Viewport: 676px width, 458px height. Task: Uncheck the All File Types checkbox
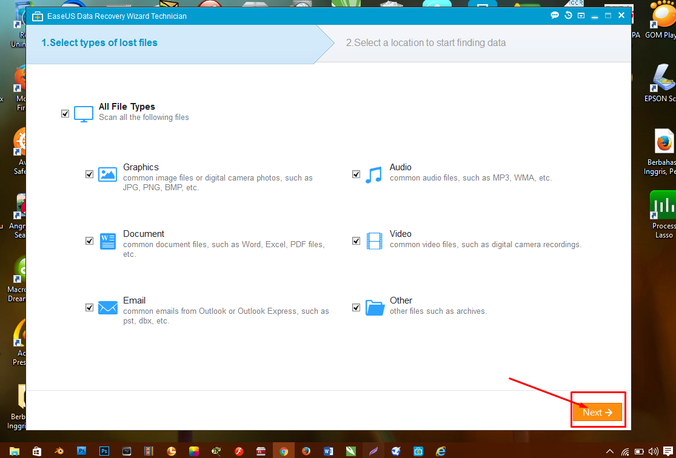(65, 114)
